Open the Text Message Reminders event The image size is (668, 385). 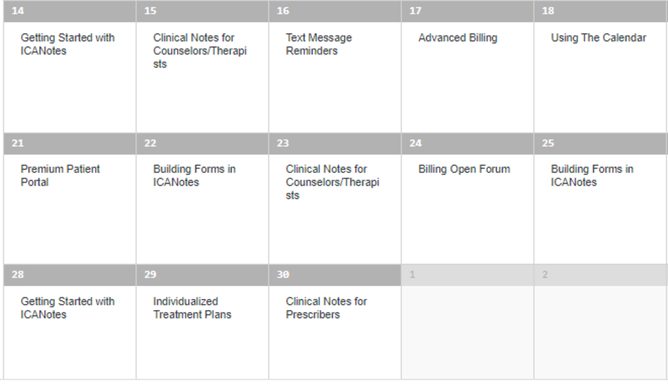click(x=318, y=45)
